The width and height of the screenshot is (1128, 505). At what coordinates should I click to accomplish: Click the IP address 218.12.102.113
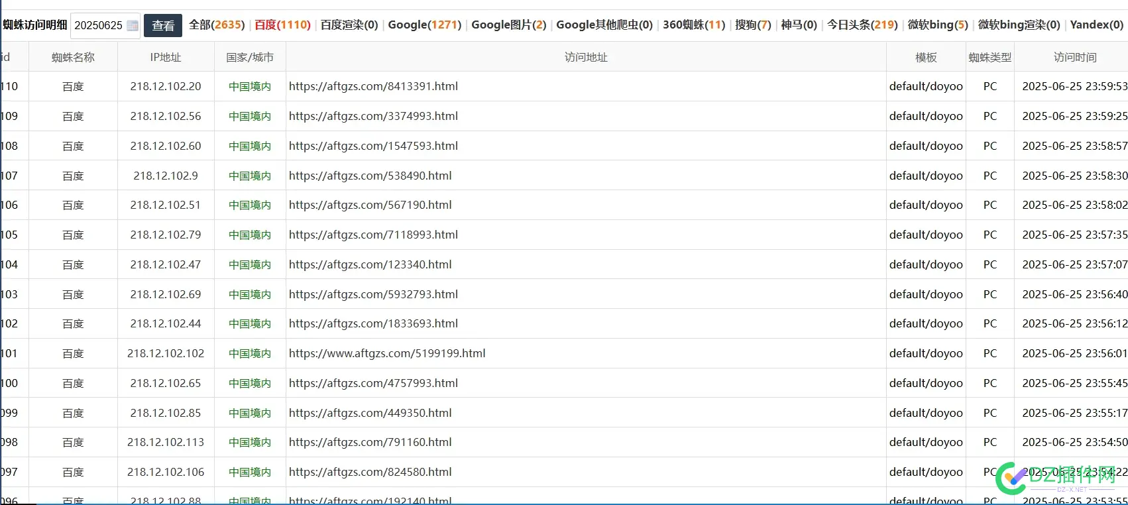[166, 442]
